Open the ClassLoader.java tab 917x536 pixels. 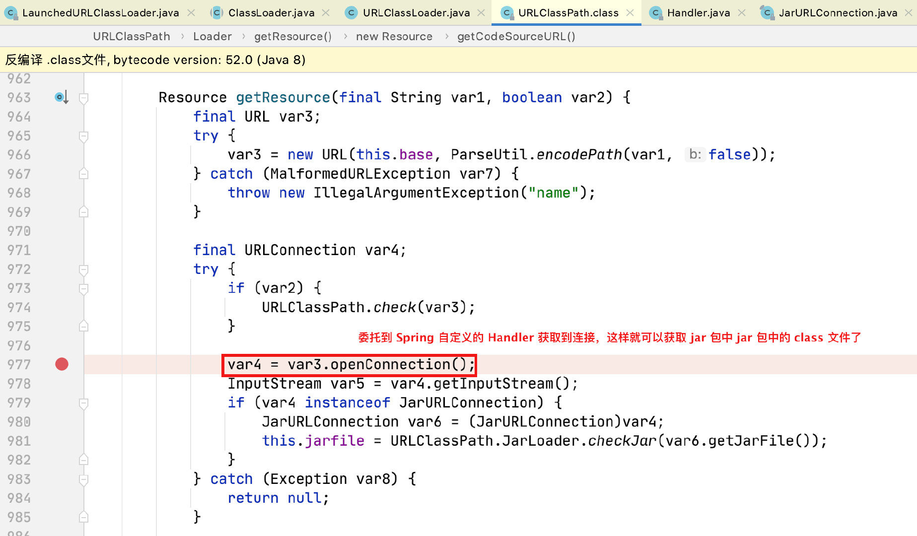(x=271, y=13)
